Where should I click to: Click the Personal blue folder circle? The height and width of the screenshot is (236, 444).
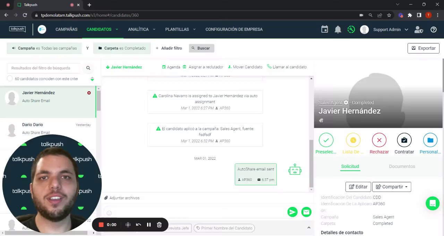click(430, 140)
